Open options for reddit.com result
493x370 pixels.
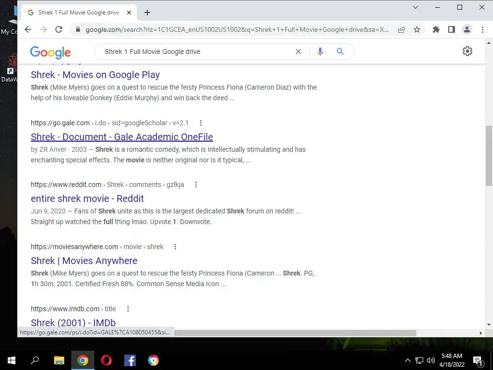click(196, 185)
